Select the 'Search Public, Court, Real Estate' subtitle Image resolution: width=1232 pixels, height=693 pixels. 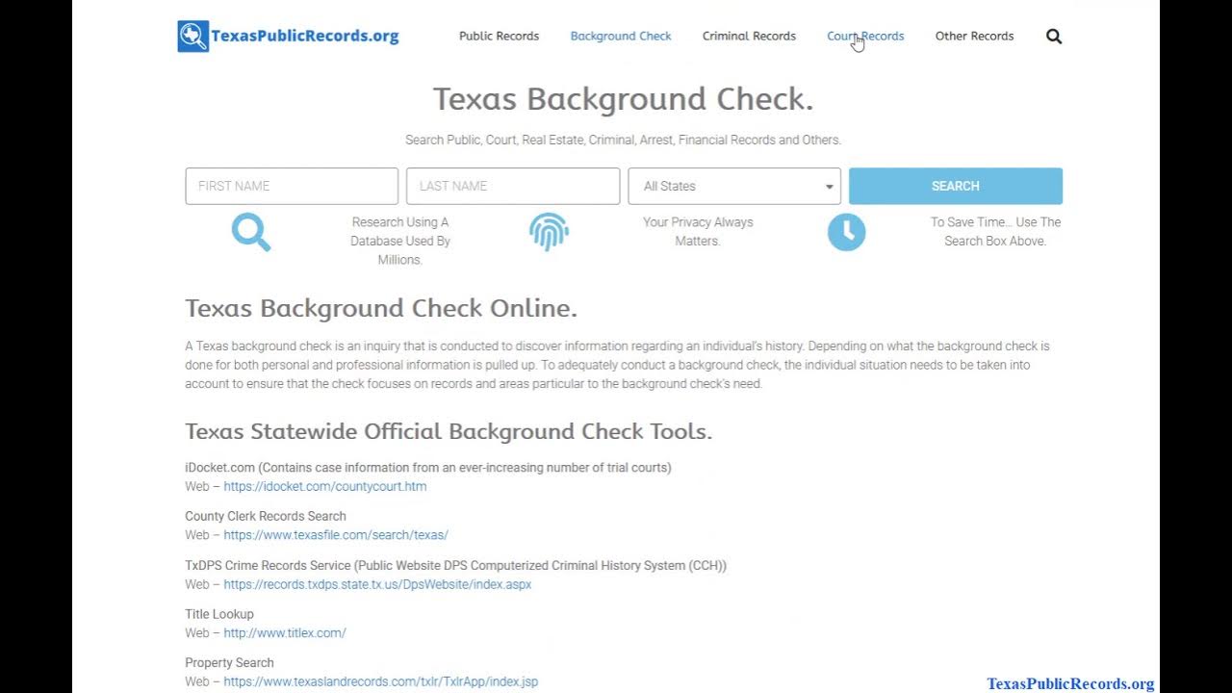tap(623, 140)
